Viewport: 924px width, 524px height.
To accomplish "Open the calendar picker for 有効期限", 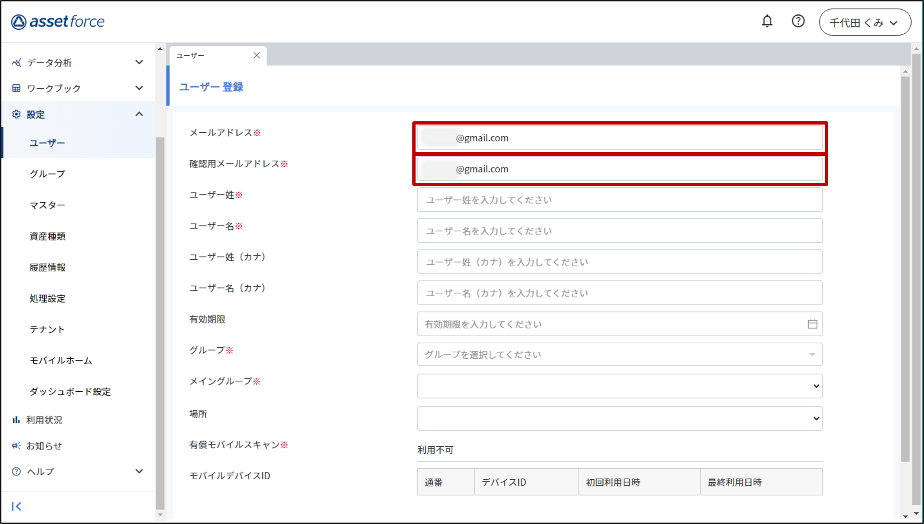I will tap(812, 324).
